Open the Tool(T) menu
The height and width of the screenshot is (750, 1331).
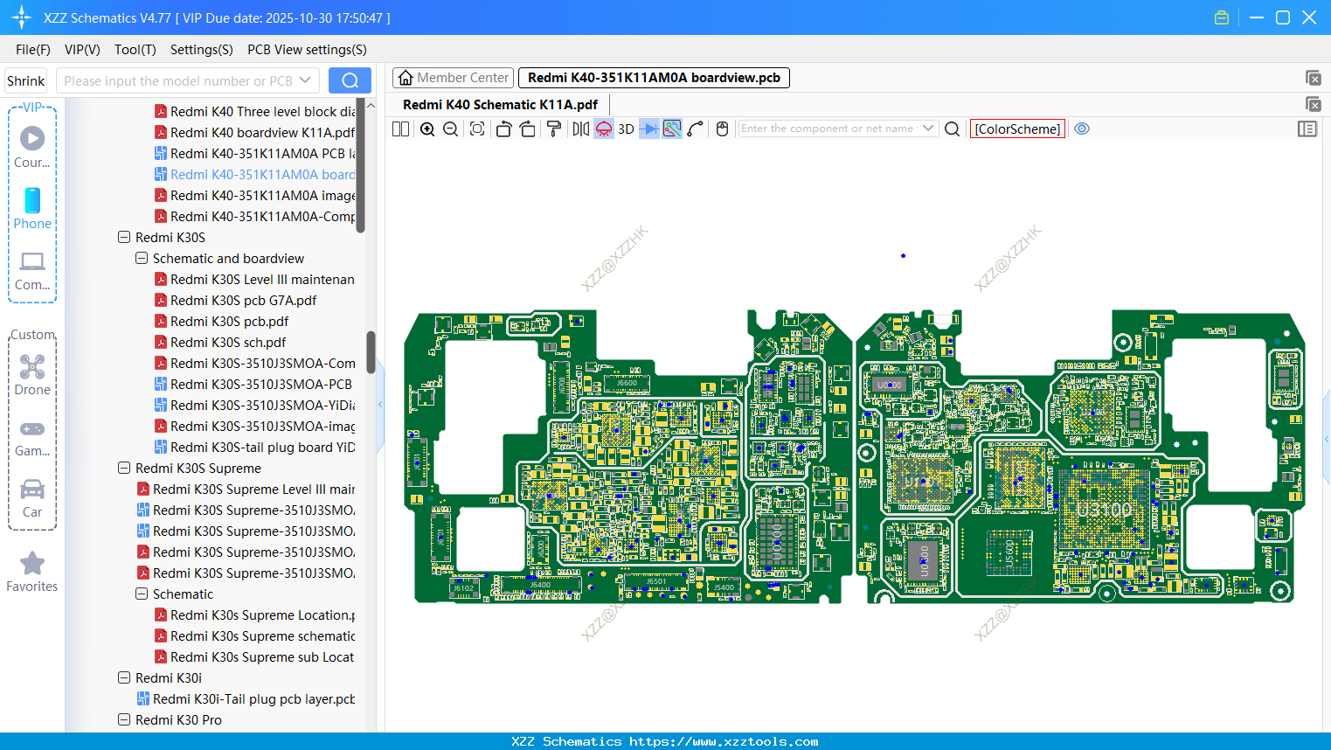135,50
